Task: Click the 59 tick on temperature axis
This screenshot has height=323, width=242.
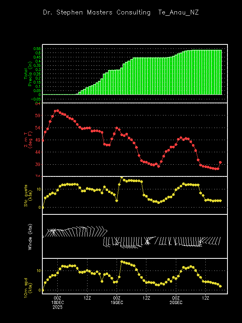Action: point(38,115)
